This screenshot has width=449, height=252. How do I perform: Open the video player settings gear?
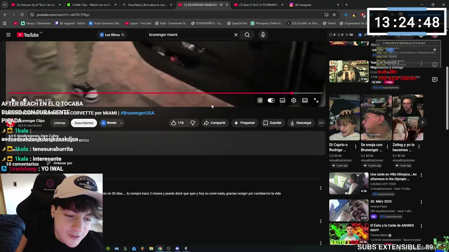tap(294, 100)
